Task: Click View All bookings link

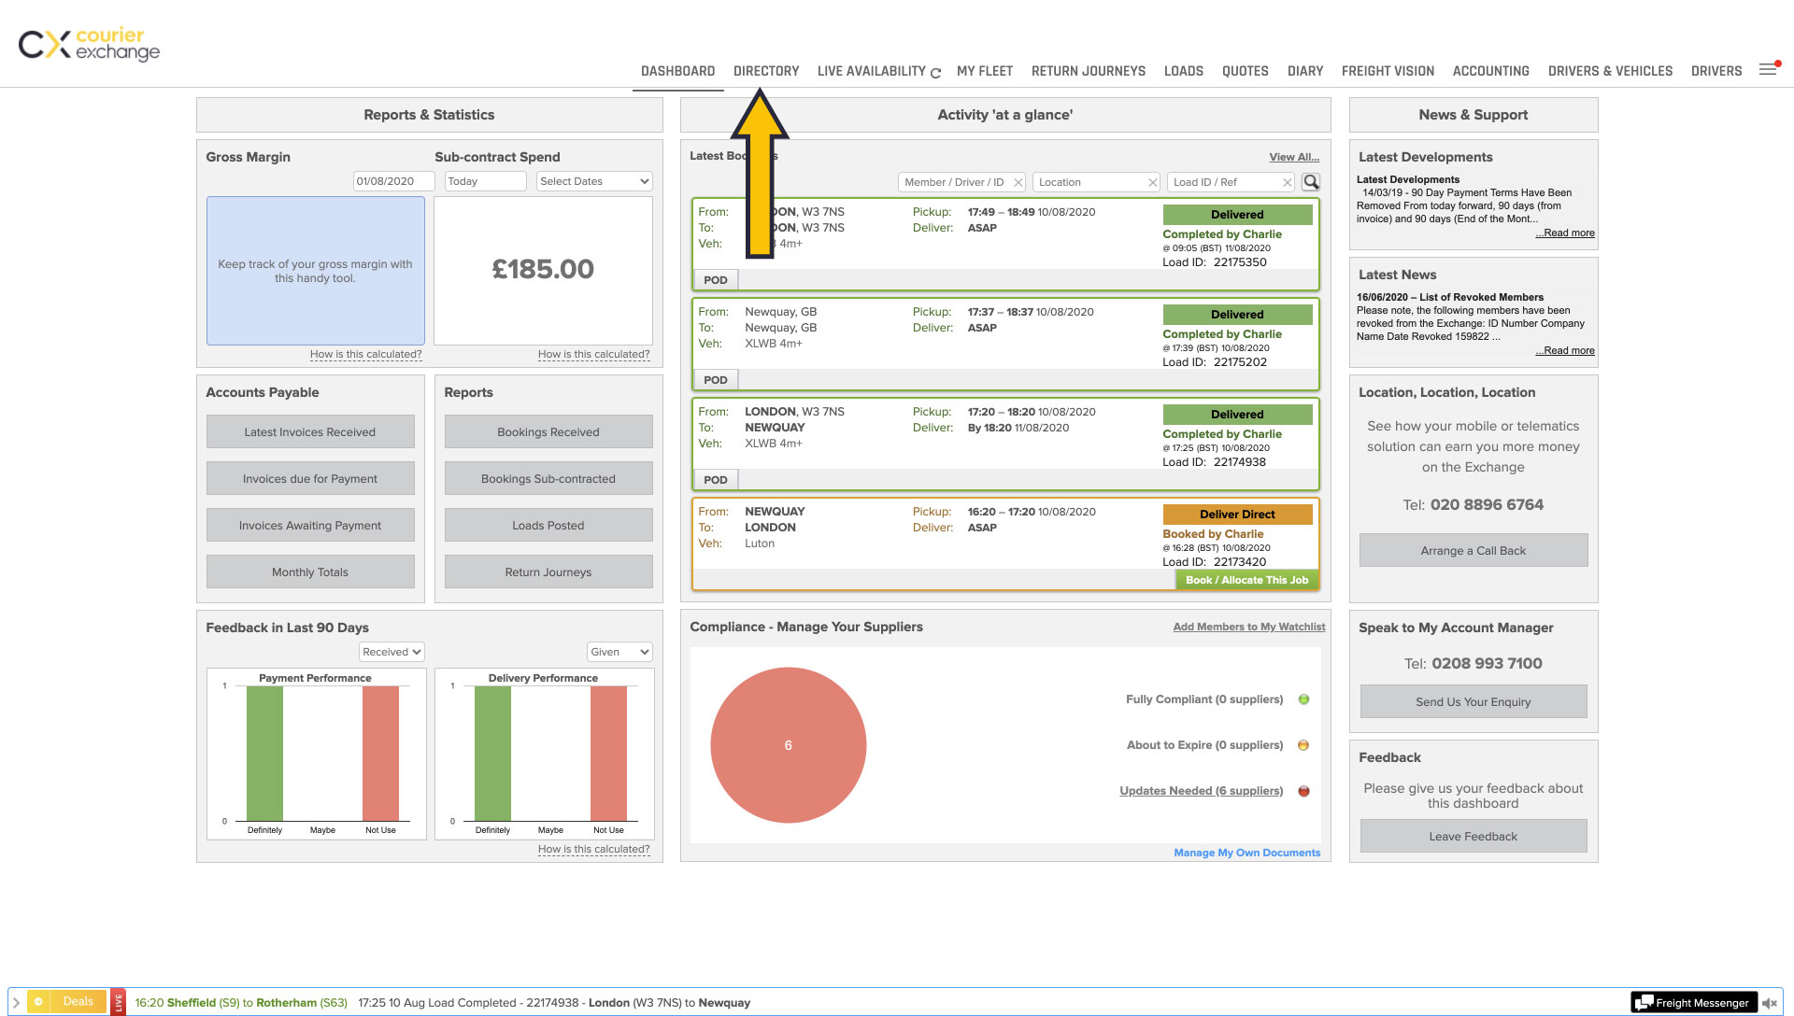Action: click(x=1294, y=157)
